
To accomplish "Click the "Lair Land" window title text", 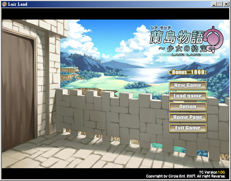I will point(18,4).
